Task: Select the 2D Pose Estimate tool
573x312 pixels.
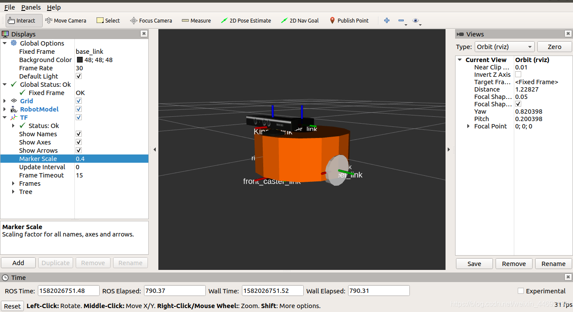Action: pyautogui.click(x=246, y=20)
